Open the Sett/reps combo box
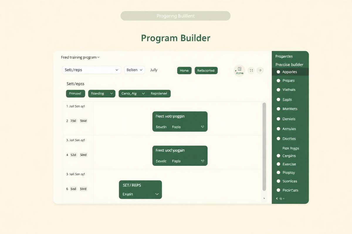Image resolution: width=352 pixels, height=234 pixels. (92, 70)
